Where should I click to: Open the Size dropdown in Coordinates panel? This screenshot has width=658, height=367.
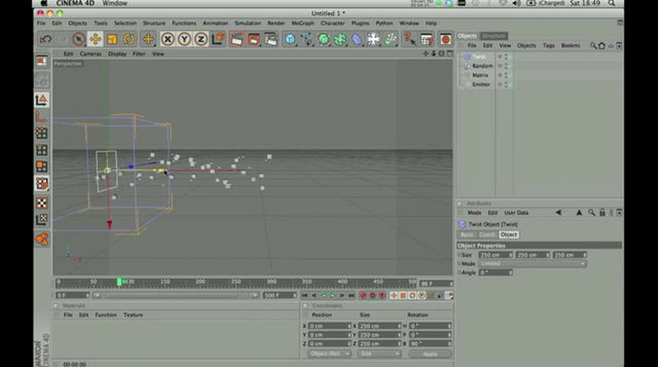click(x=379, y=354)
